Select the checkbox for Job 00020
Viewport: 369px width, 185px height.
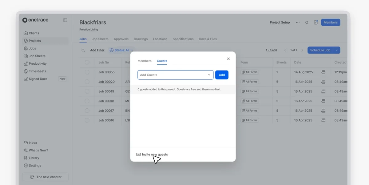[x=87, y=82]
